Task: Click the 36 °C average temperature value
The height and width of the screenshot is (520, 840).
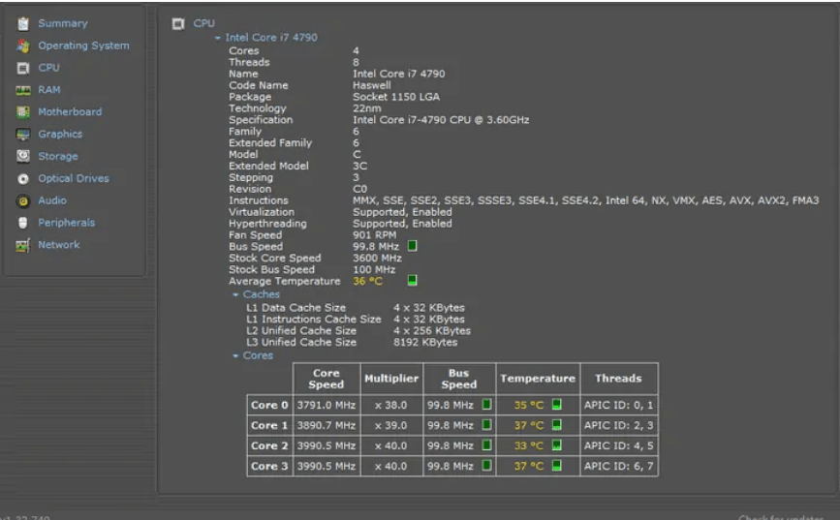Action: pos(367,281)
